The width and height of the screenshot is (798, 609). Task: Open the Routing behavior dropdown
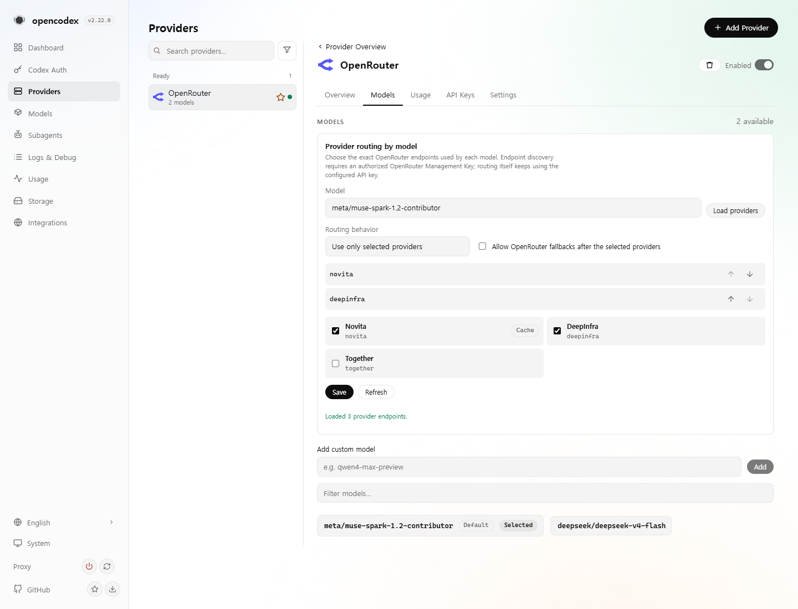tap(397, 246)
